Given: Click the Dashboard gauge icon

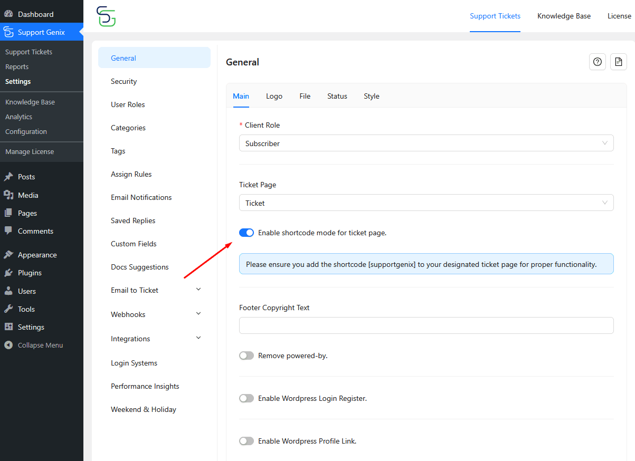Looking at the screenshot, I should pos(8,14).
